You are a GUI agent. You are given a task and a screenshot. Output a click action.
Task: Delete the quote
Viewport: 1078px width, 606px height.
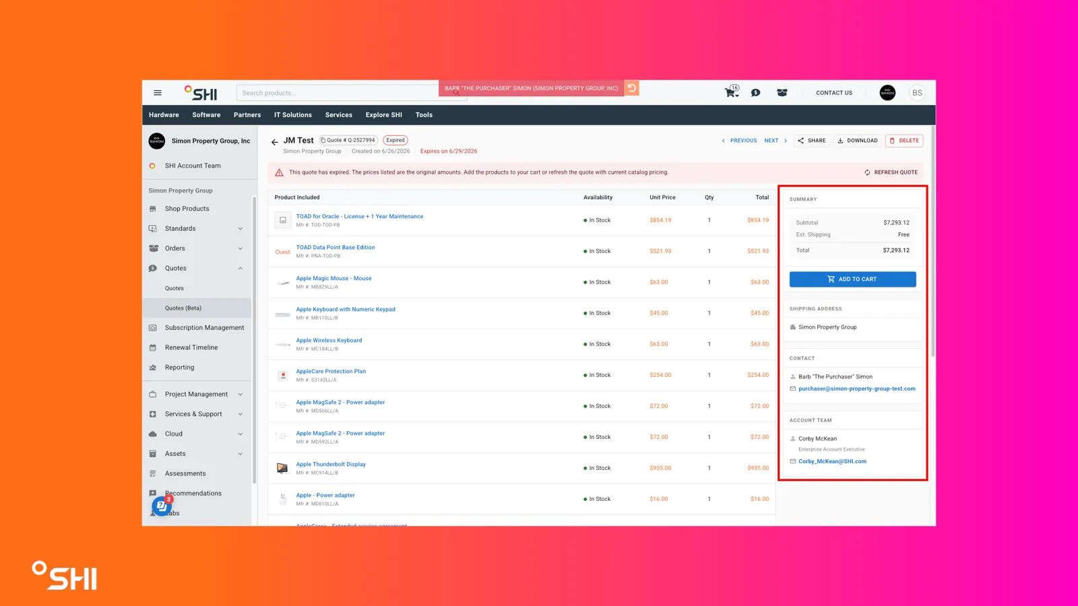coord(904,141)
